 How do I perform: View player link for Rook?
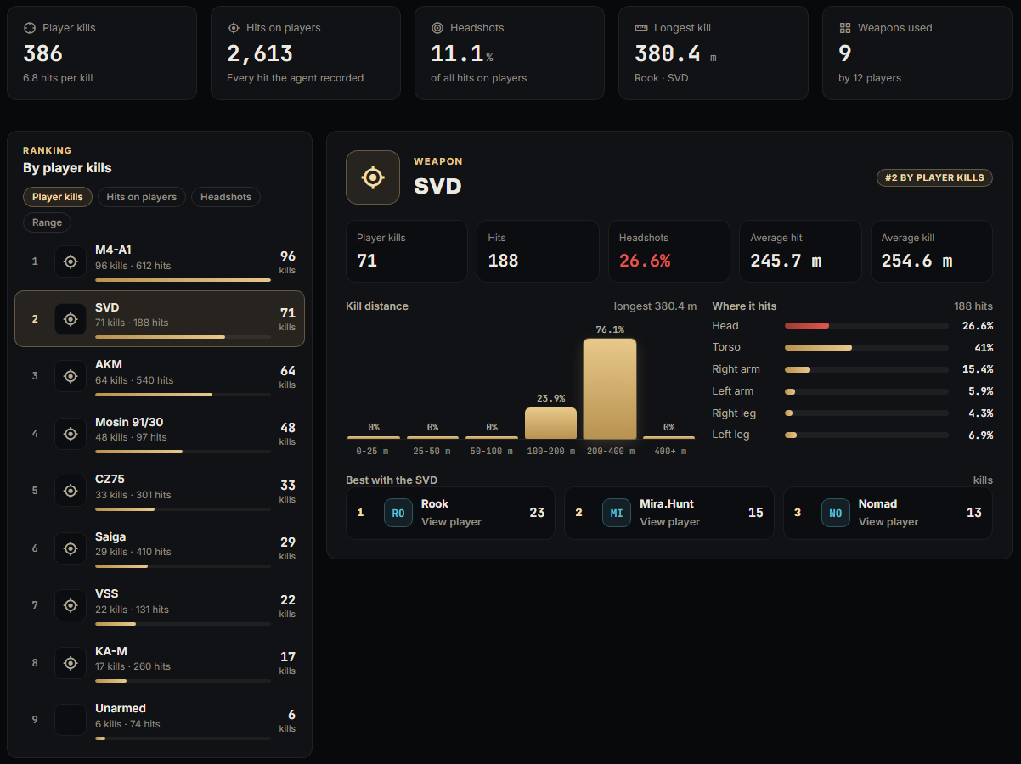coord(451,522)
